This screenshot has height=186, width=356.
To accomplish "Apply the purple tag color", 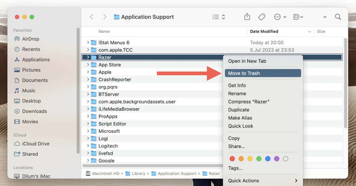I will (x=276, y=159).
